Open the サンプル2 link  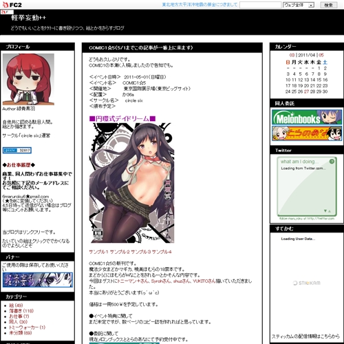click(x=120, y=252)
